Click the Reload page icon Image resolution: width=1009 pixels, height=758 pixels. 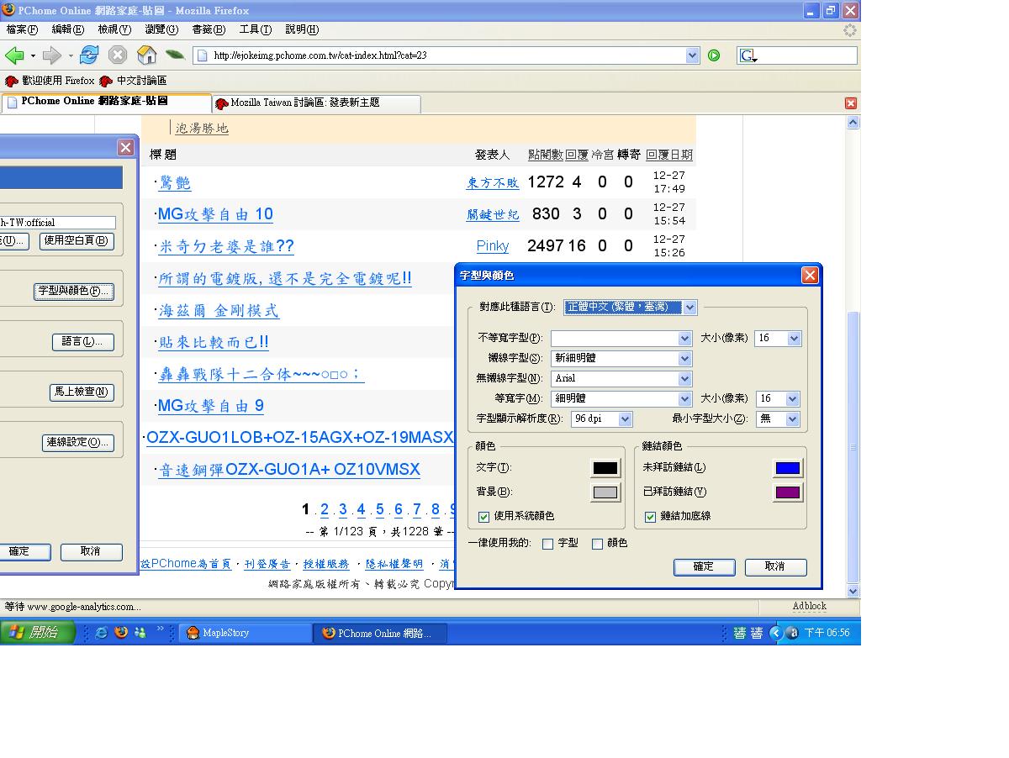pyautogui.click(x=89, y=55)
